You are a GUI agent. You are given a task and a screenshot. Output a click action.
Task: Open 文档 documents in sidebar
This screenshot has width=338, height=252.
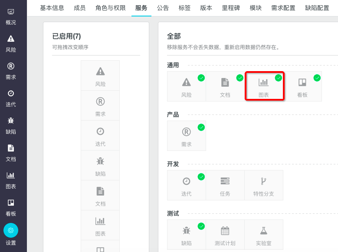(x=11, y=153)
